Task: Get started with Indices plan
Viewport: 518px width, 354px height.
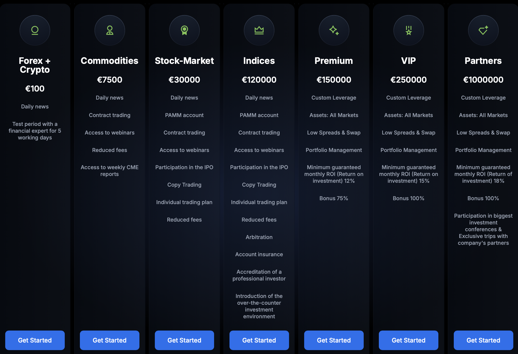Action: (259, 340)
